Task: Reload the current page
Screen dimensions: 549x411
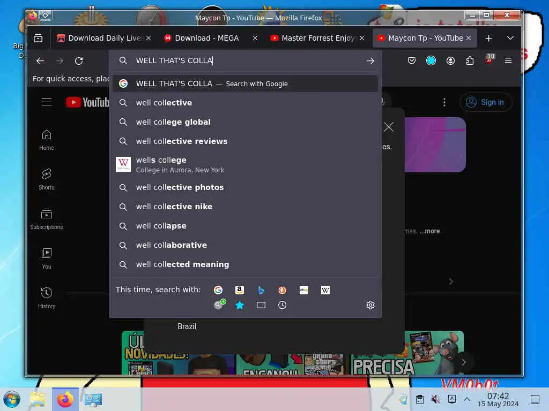Action: (x=79, y=61)
